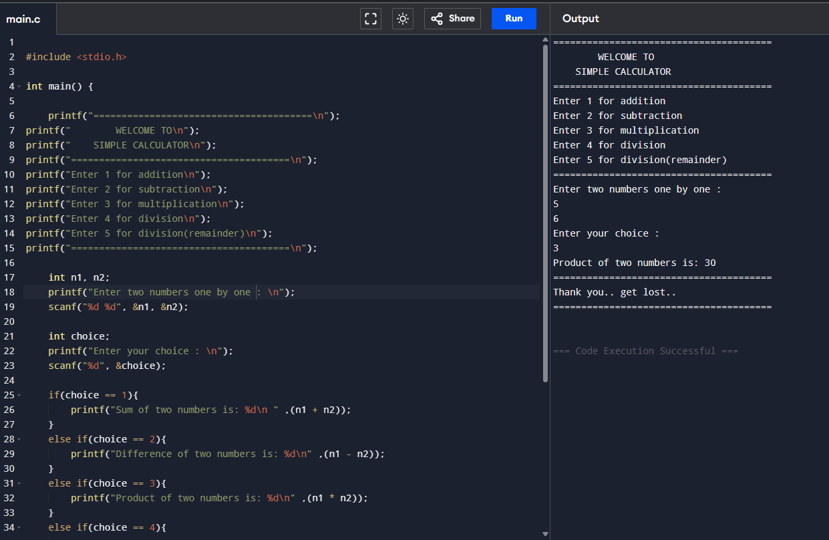Fold the choice == 3 block at line 31

tap(19, 484)
